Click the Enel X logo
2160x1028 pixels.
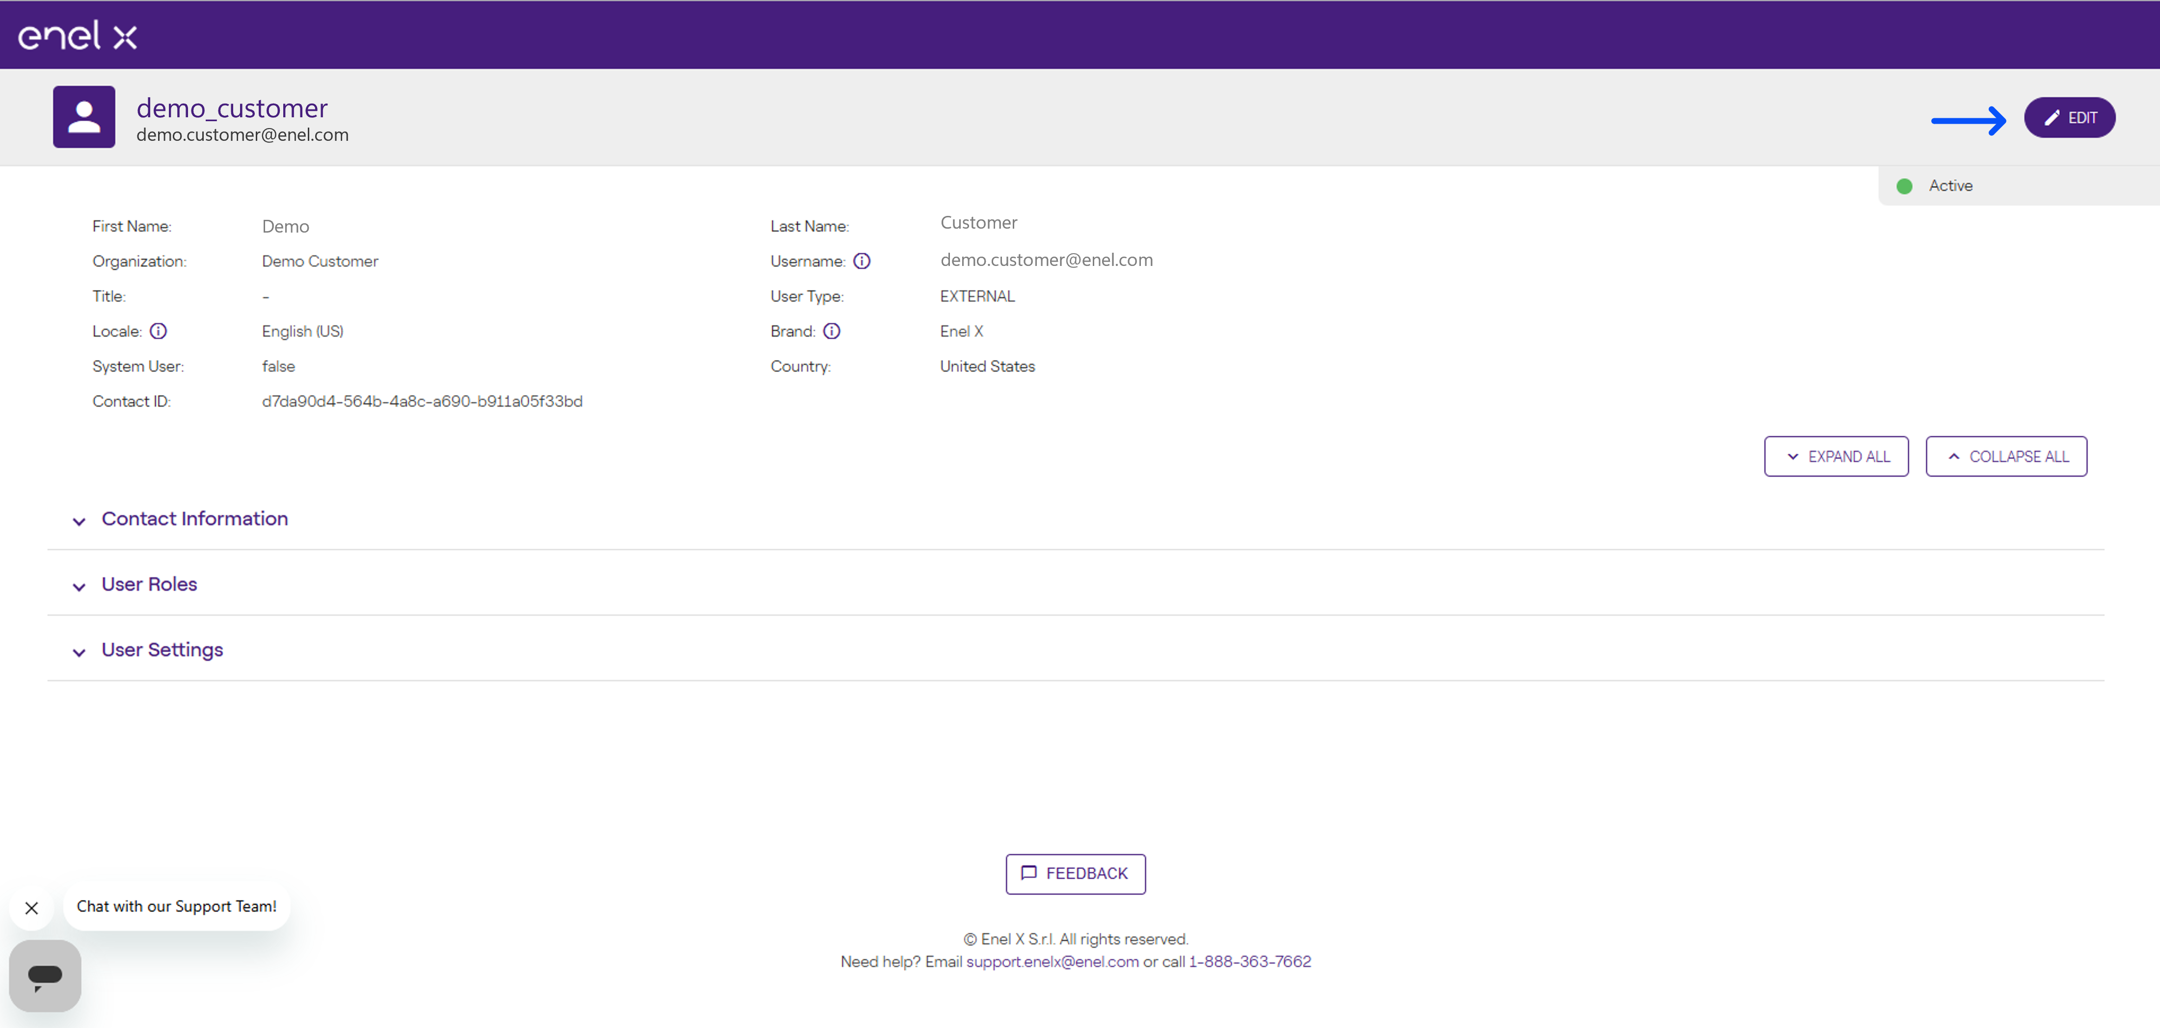(77, 35)
